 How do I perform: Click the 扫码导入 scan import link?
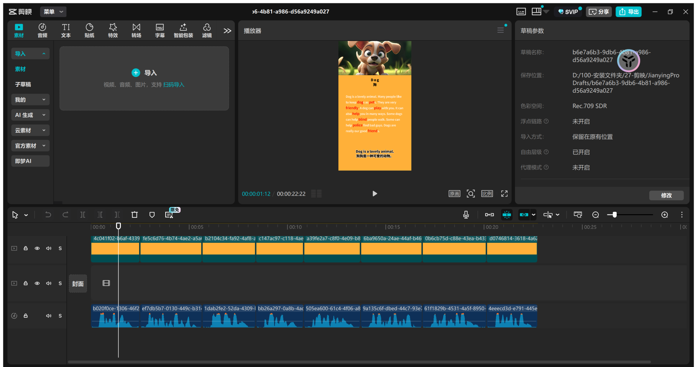pos(174,85)
